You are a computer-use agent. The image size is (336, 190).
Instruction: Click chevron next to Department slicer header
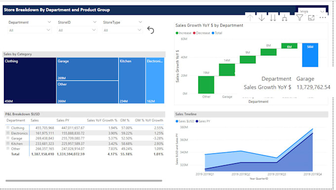point(49,22)
